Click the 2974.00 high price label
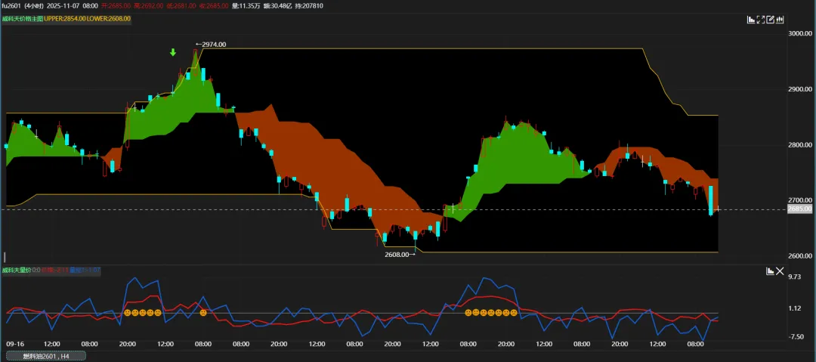 (x=212, y=45)
